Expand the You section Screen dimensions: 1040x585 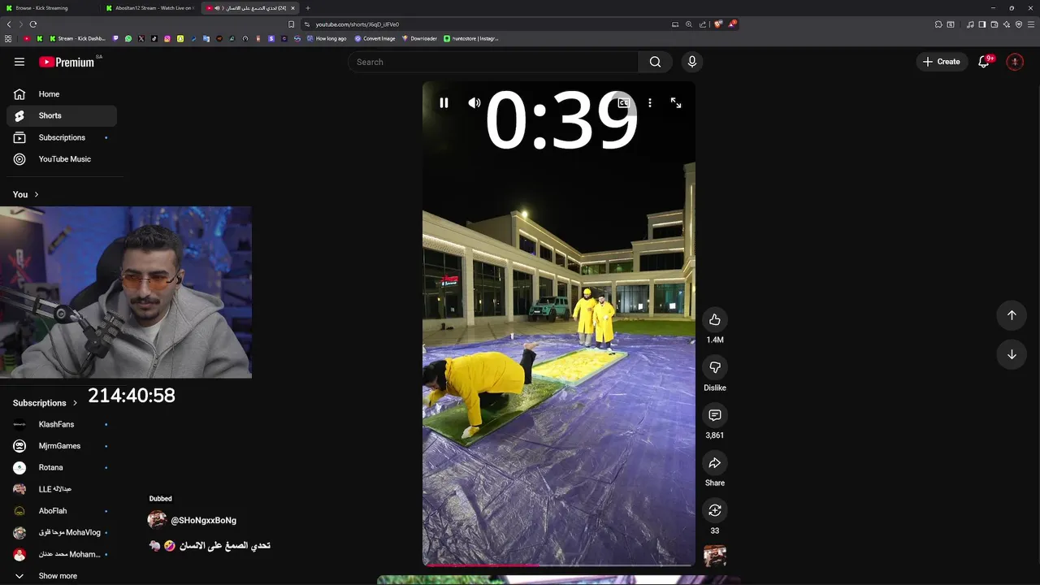(x=26, y=194)
